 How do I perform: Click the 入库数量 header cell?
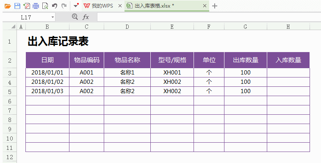tap(288, 60)
